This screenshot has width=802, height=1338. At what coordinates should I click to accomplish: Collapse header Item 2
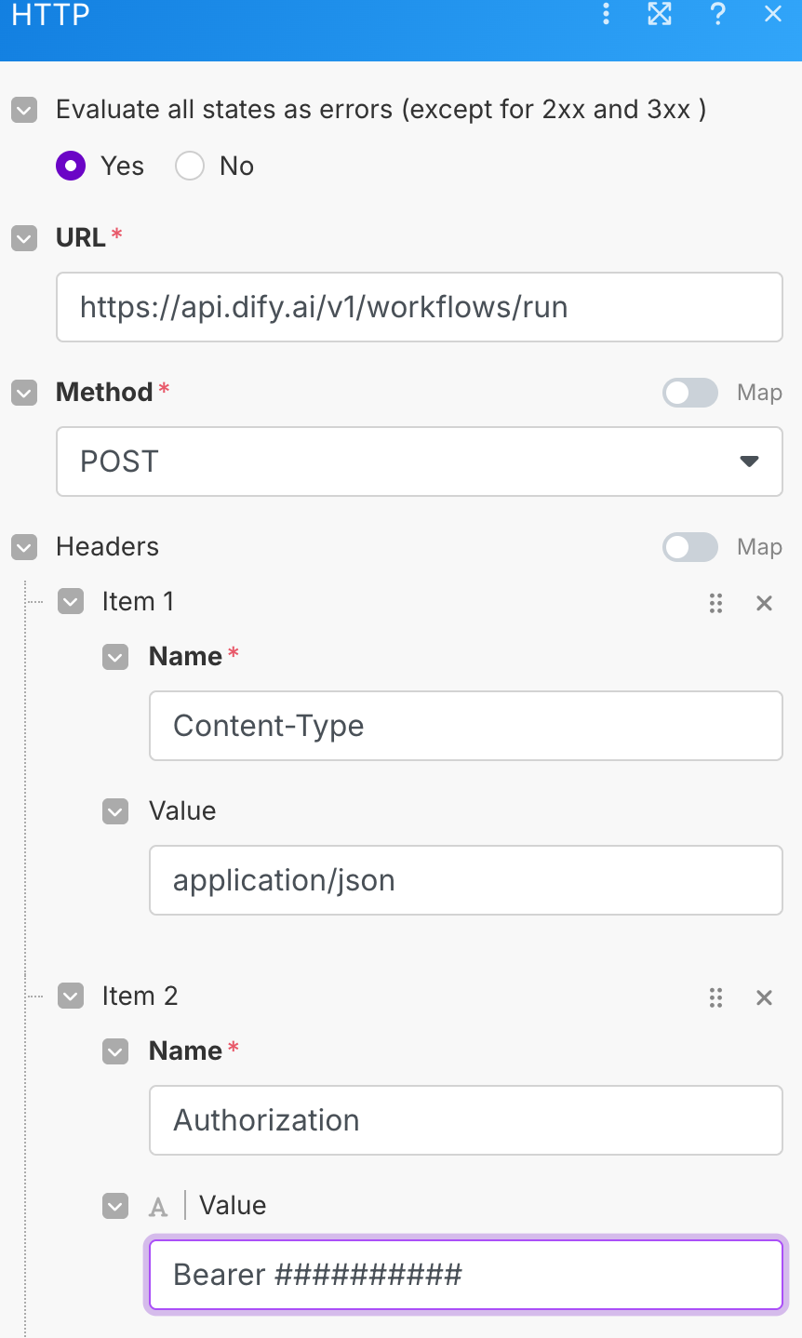pos(71,997)
